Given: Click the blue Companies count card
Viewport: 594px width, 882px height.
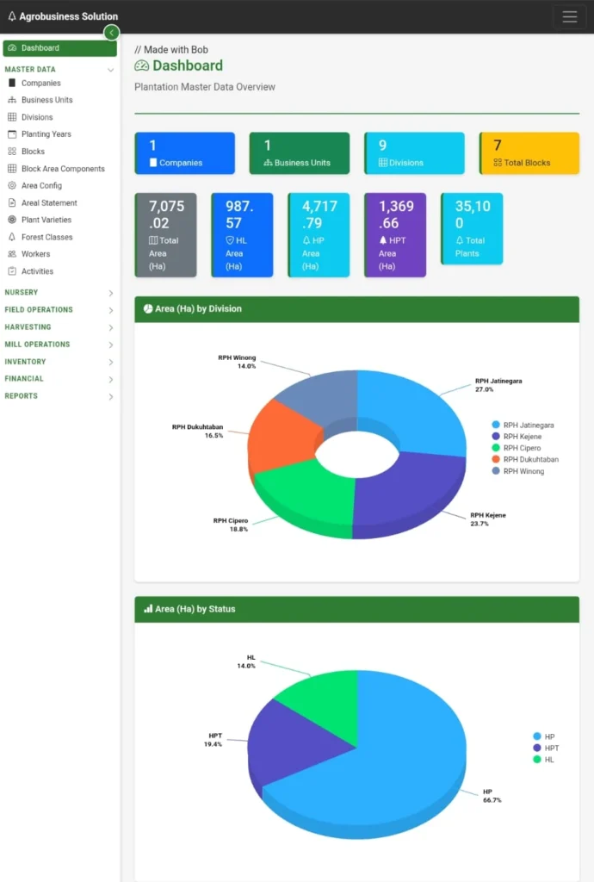Looking at the screenshot, I should (185, 153).
